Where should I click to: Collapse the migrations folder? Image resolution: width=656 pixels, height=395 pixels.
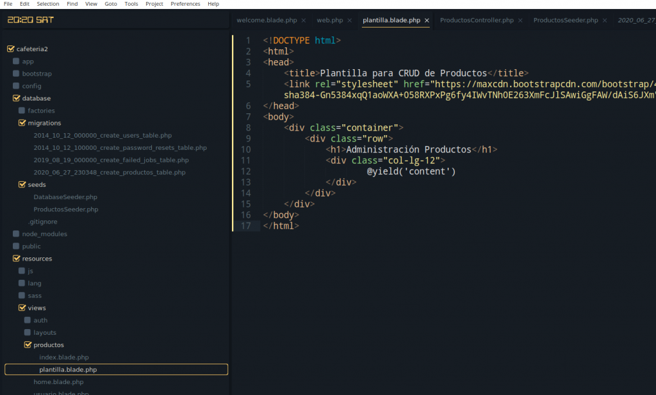22,123
